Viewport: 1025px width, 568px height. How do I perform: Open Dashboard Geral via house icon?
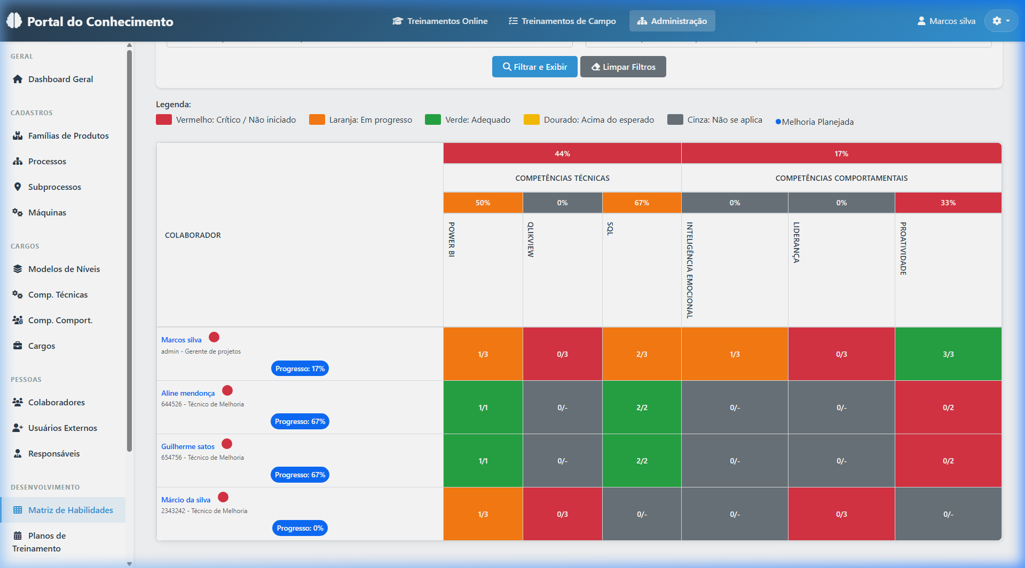pyautogui.click(x=18, y=79)
